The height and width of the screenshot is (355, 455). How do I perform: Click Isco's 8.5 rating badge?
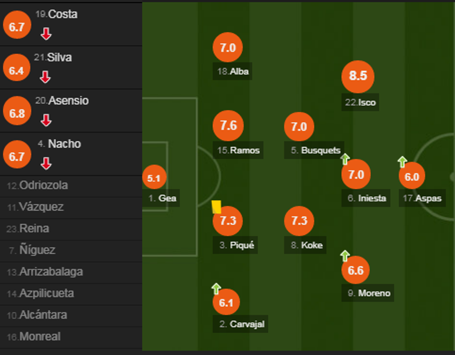tap(357, 76)
